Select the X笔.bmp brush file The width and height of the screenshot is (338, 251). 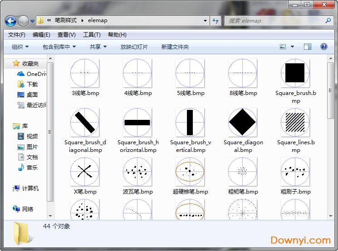point(85,171)
